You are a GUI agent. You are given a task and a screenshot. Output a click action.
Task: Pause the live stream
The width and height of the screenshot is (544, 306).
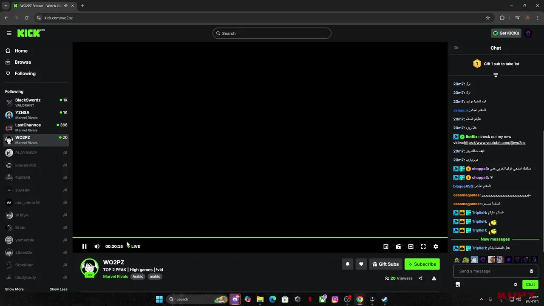coord(84,246)
